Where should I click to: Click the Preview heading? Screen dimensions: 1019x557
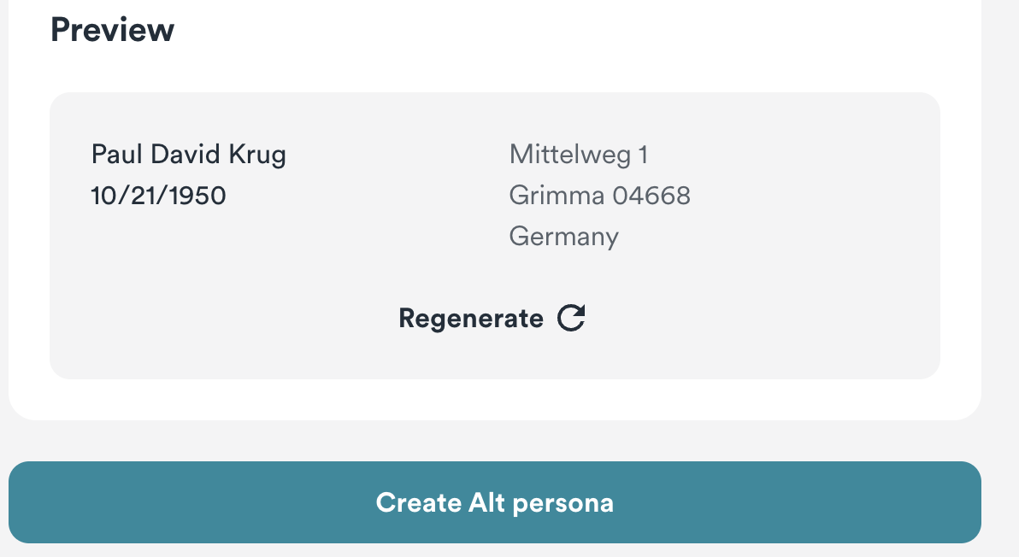(x=112, y=28)
